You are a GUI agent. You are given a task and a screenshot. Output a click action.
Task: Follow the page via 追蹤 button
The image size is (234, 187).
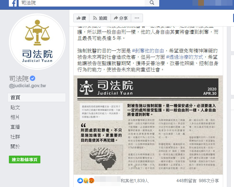click(x=100, y=18)
